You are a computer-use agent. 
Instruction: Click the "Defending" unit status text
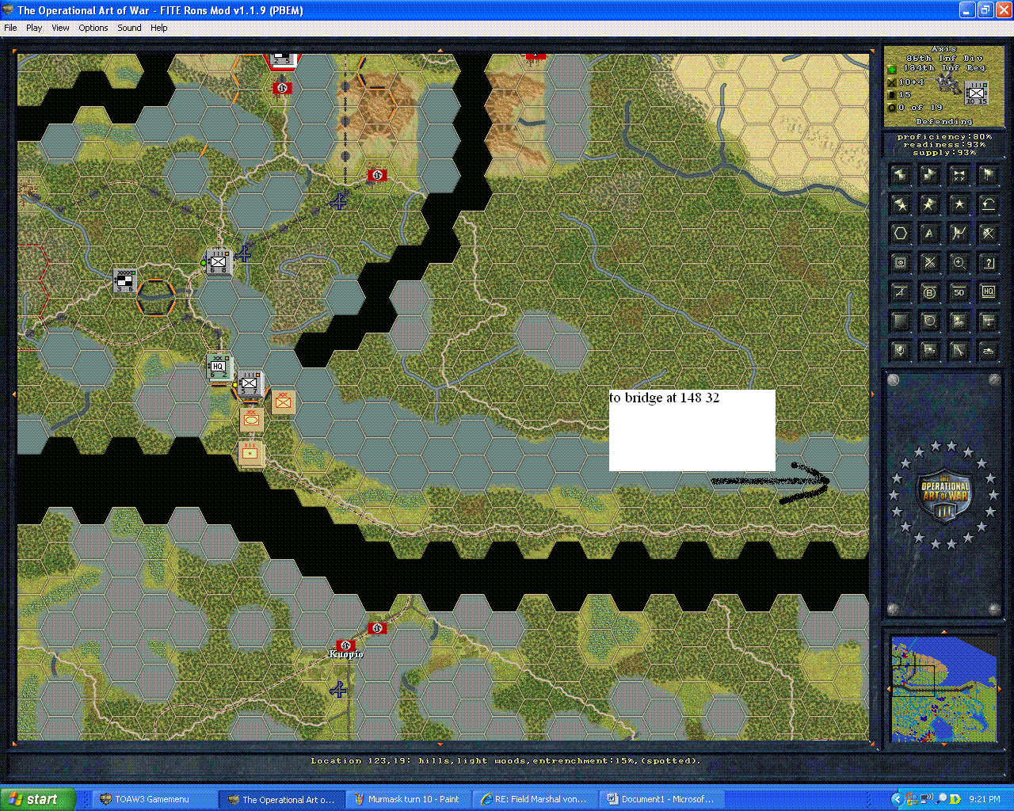(944, 122)
